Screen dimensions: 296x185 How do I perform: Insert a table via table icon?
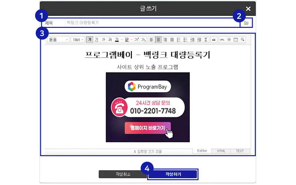point(236,40)
